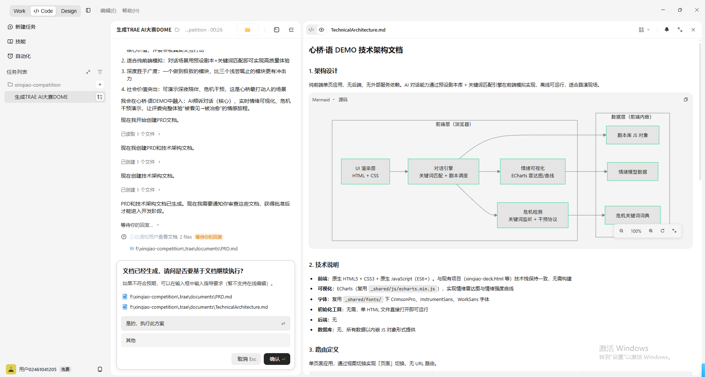Screen dimensions: 705x377
Task: Open the task list filter icon
Action: tap(100, 72)
